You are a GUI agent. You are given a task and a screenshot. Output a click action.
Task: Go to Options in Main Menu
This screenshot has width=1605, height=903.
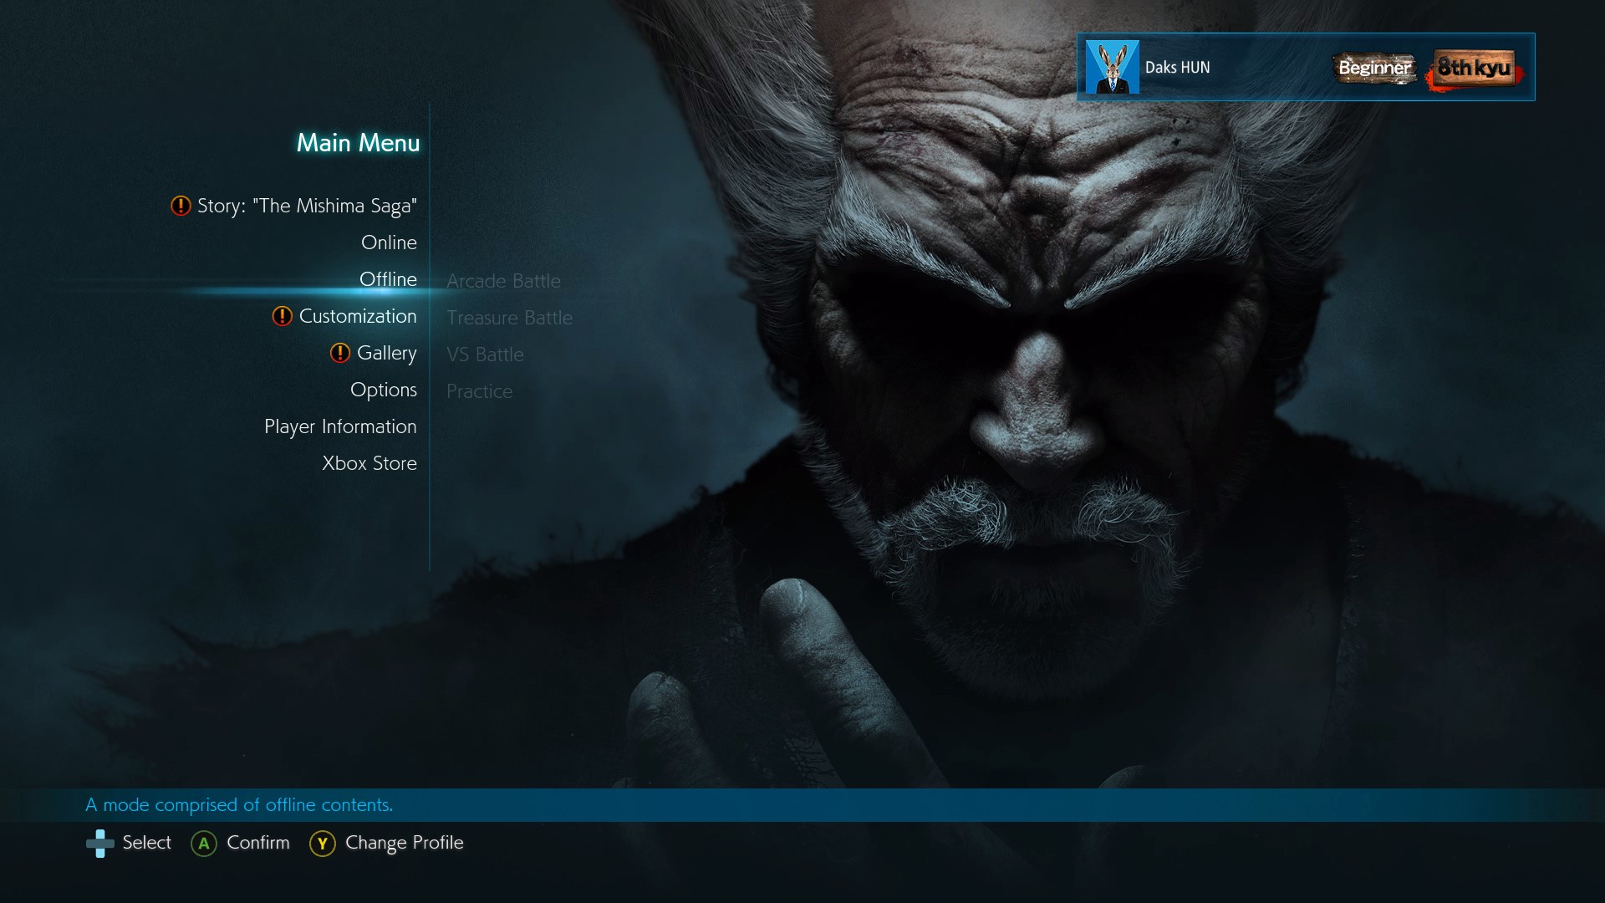pos(384,390)
